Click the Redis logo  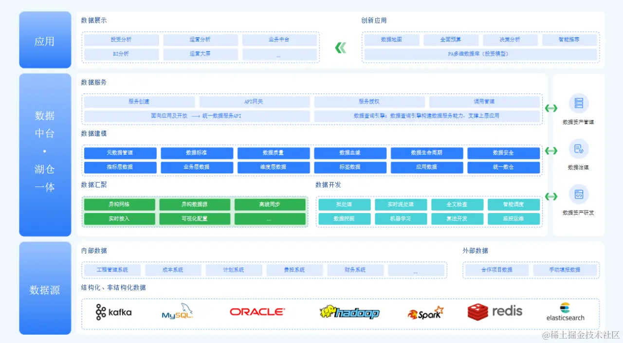[495, 311]
